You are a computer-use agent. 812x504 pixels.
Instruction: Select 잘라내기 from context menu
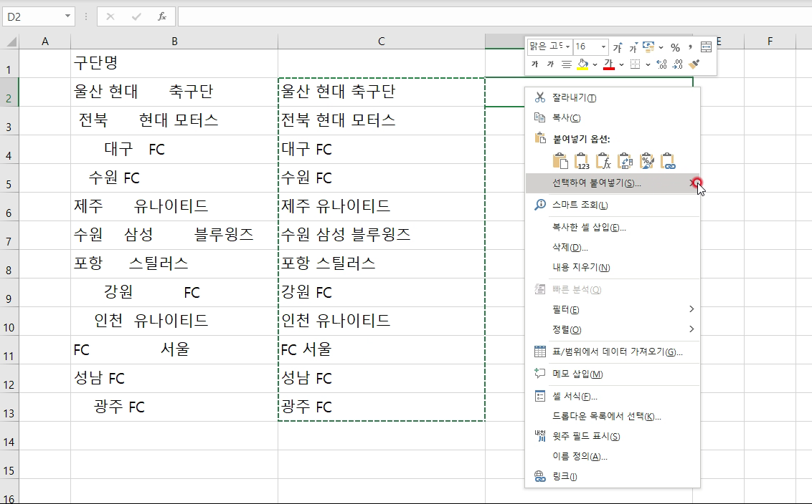point(613,97)
